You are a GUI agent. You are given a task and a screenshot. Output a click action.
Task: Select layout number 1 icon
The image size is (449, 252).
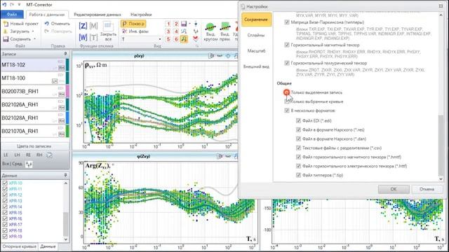pyautogui.click(x=168, y=24)
